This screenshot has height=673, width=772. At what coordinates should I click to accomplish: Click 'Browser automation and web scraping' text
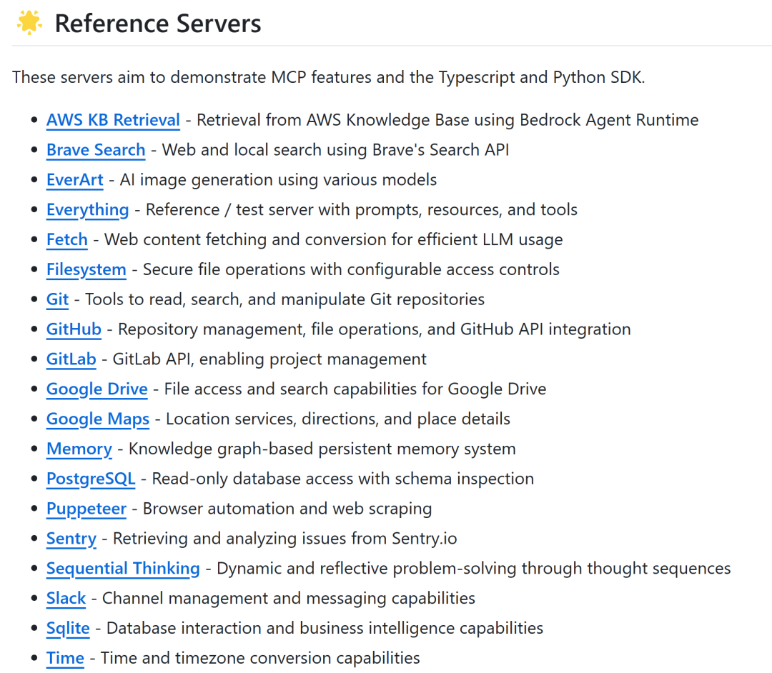287,509
